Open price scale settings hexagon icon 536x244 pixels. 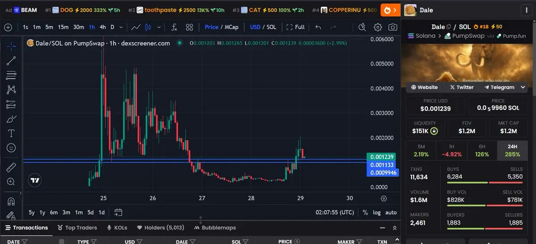click(384, 198)
